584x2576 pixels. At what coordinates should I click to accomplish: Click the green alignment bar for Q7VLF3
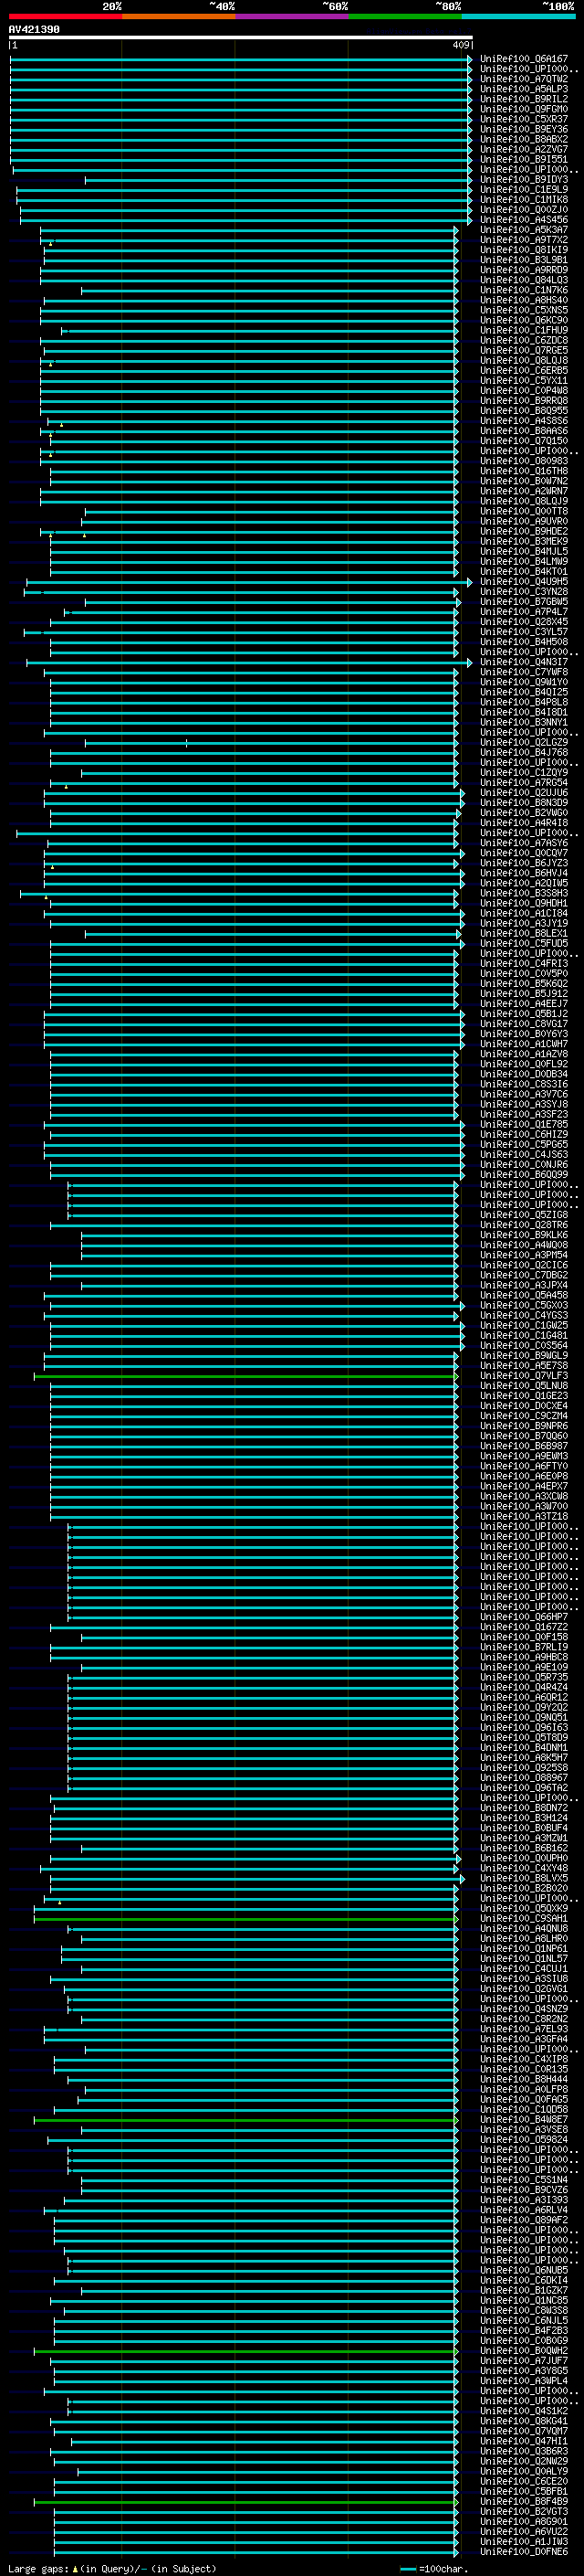coord(245,1377)
